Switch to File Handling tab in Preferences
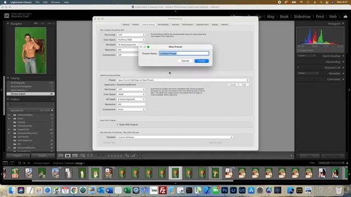The image size is (351, 197). [163, 25]
